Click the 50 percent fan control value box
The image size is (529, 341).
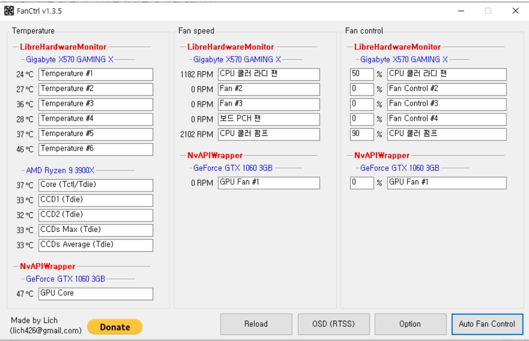pyautogui.click(x=361, y=74)
